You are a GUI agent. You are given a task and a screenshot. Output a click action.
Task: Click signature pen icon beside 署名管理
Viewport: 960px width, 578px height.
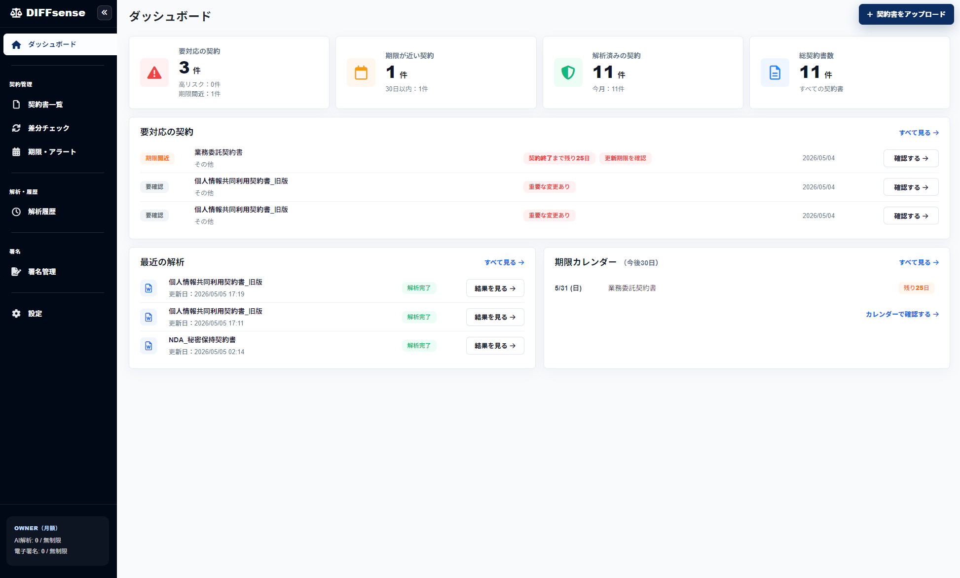tap(16, 272)
